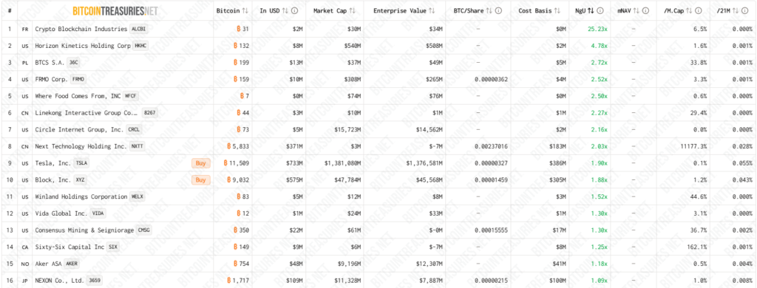
Task: Toggle /21M sort arrows
Action: [736, 10]
